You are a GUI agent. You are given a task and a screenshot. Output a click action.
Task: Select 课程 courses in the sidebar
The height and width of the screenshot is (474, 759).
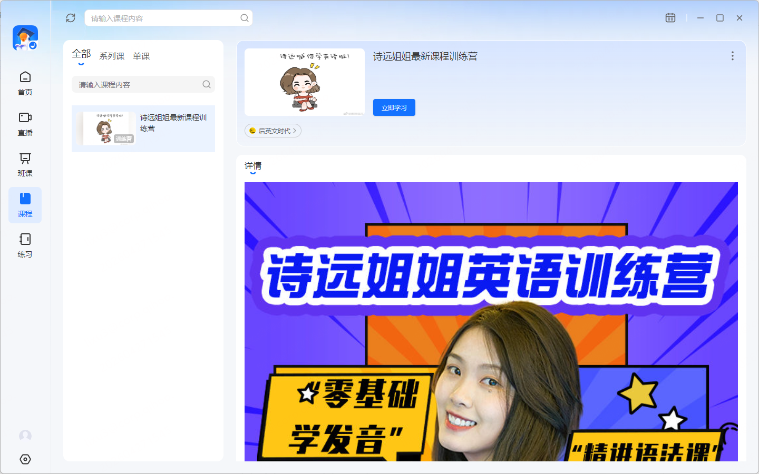25,205
